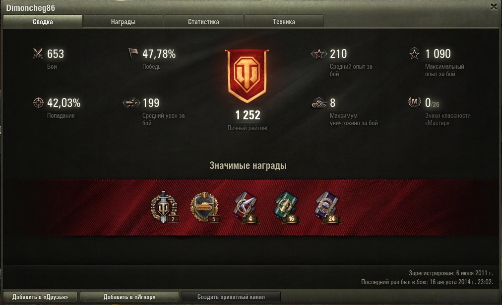Select the tank wreath award with count 5
This screenshot has height=305, width=502.
pyautogui.click(x=205, y=207)
